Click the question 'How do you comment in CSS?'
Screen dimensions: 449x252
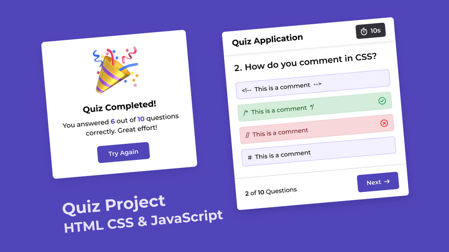311,62
